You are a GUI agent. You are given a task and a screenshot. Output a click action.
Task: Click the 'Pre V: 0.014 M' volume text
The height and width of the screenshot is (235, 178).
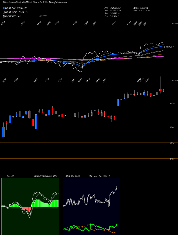142,11
